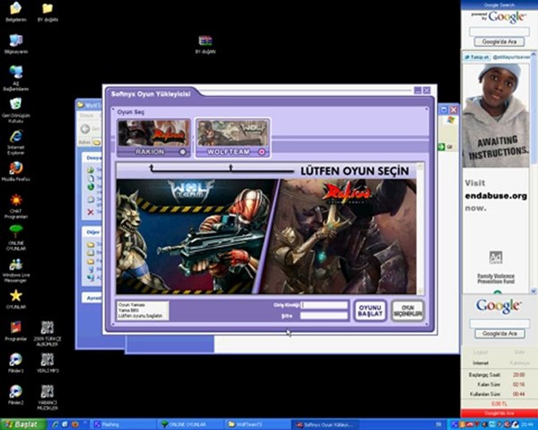Click the top Google search field
The image size is (538, 430).
point(499,32)
